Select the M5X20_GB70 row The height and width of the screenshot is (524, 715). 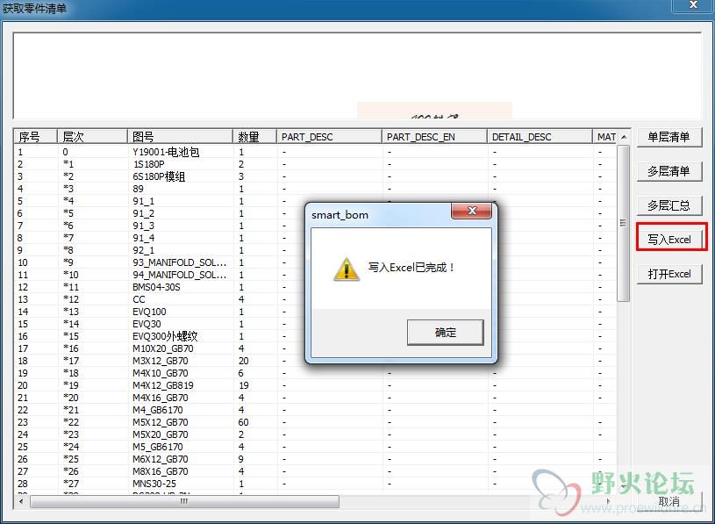tap(315, 435)
